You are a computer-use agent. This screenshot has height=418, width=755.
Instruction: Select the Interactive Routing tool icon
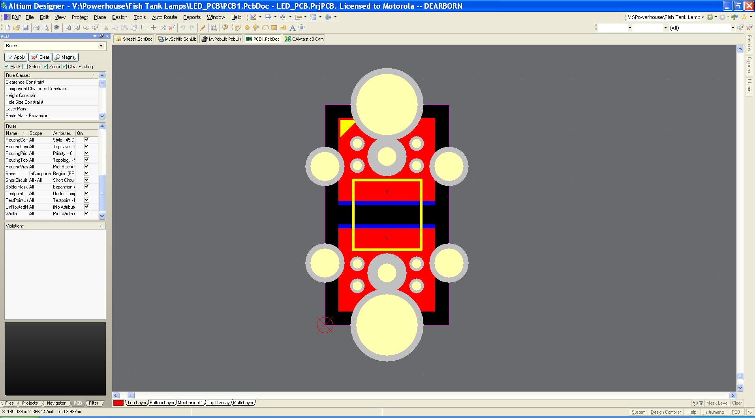238,28
